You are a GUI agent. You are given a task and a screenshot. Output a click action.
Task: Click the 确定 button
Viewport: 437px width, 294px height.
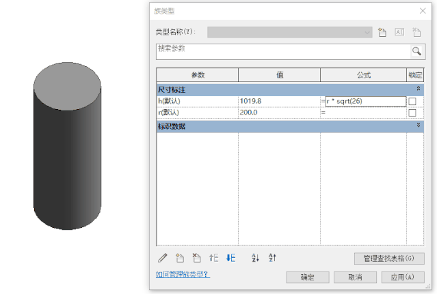tap(308, 277)
